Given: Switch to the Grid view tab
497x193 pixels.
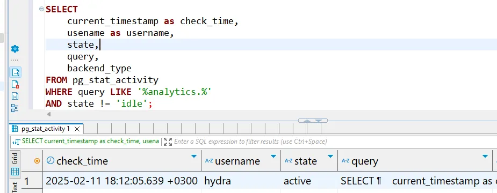Looking at the screenshot, I should (x=15, y=165).
